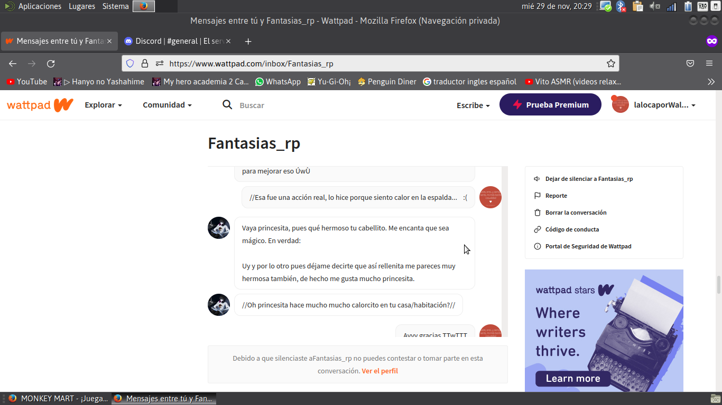
Task: Open the Penguin Diner bookmark
Action: (x=387, y=82)
